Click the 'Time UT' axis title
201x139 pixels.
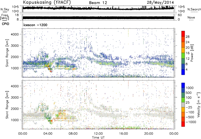pos(98,137)
